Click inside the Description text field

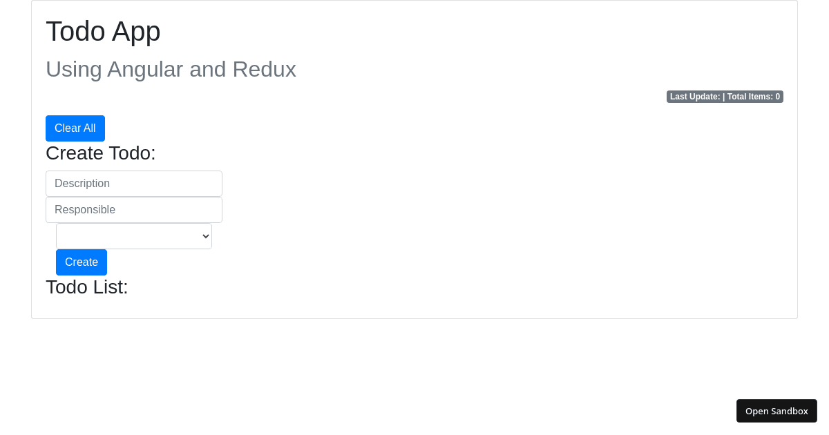pos(133,183)
